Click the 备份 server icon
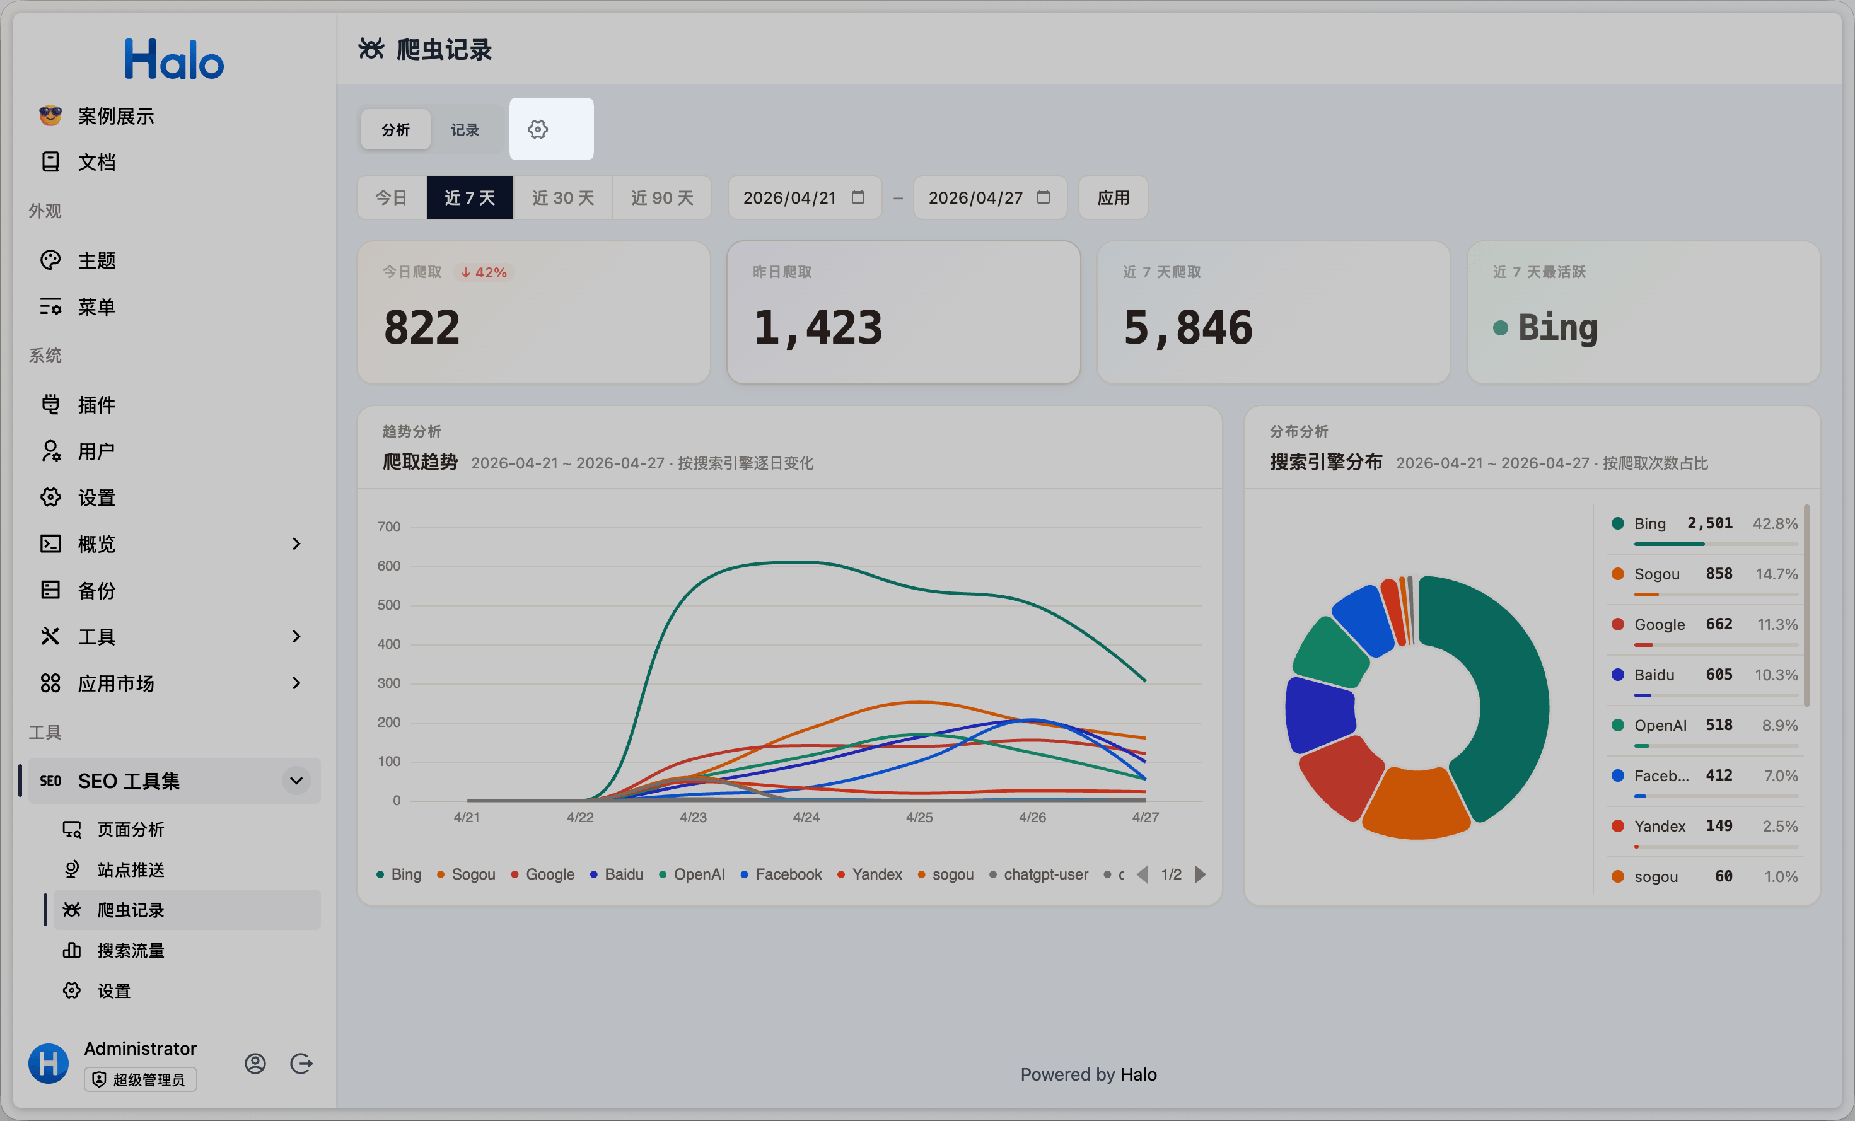This screenshot has height=1121, width=1855. (x=50, y=590)
